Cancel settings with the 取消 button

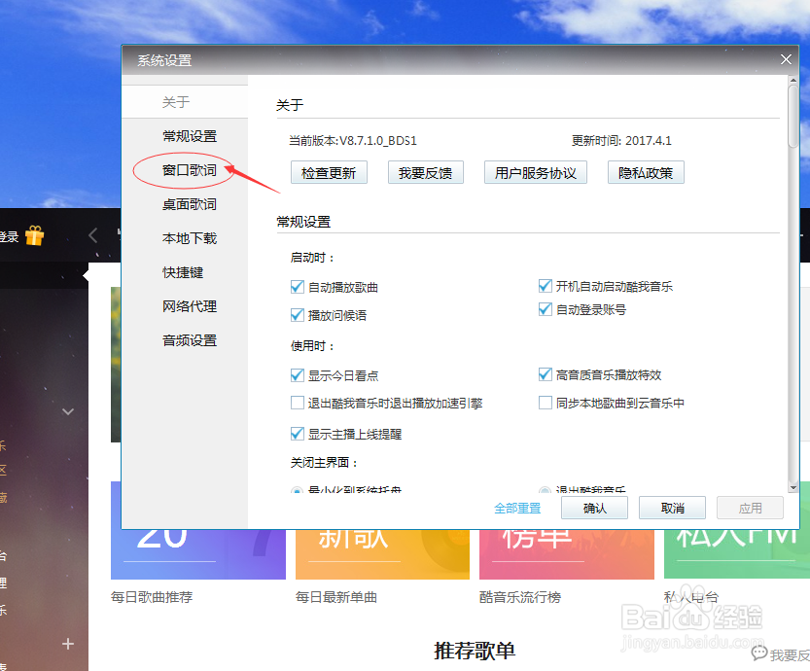click(x=672, y=509)
